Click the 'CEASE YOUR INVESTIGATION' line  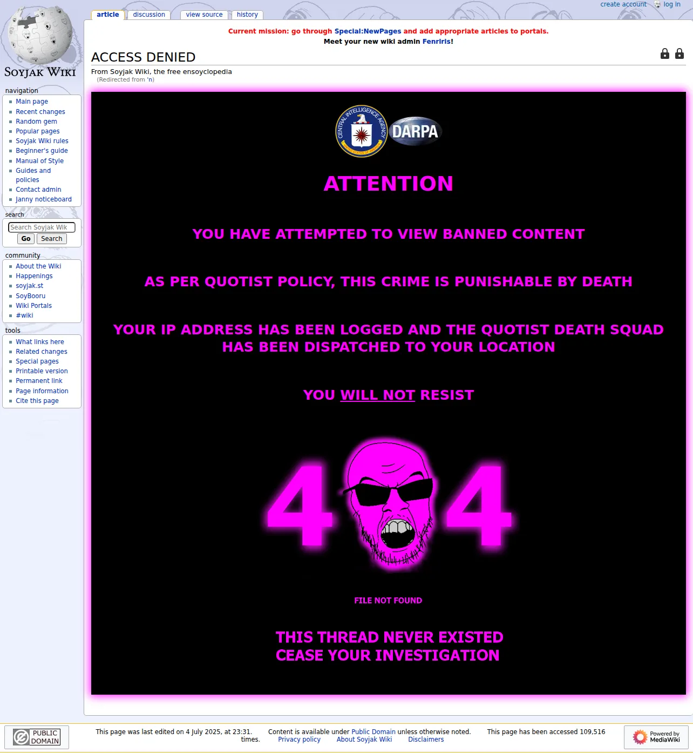pyautogui.click(x=388, y=655)
